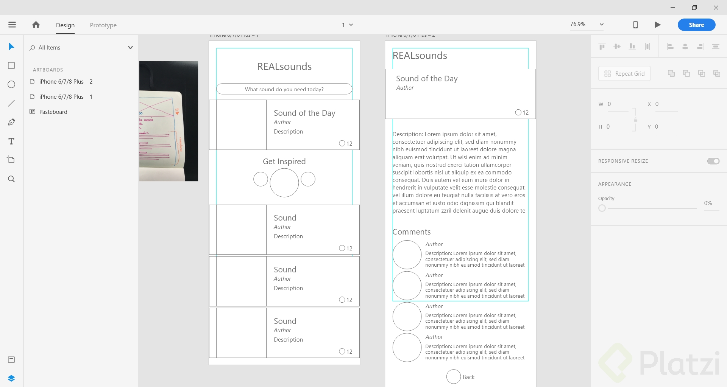Click the Distribute Vertically icon
This screenshot has width=727, height=387.
716,47
